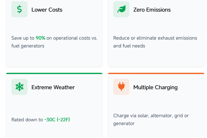
Task: Click "fuel generators" in the Lower Costs card
Action: [28, 46]
